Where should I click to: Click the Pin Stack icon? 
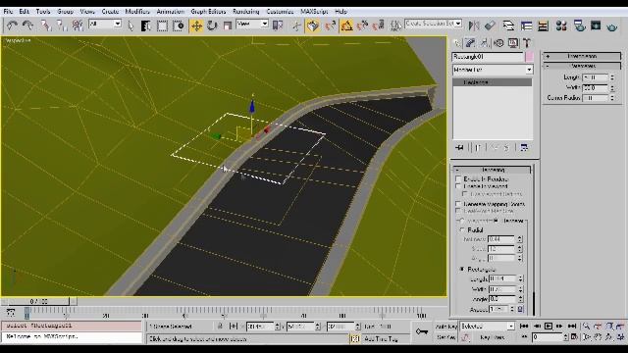pyautogui.click(x=459, y=148)
